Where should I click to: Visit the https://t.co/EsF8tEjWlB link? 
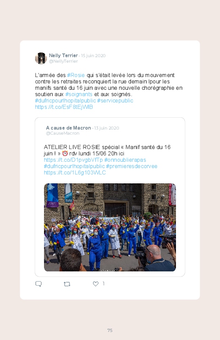(x=64, y=107)
